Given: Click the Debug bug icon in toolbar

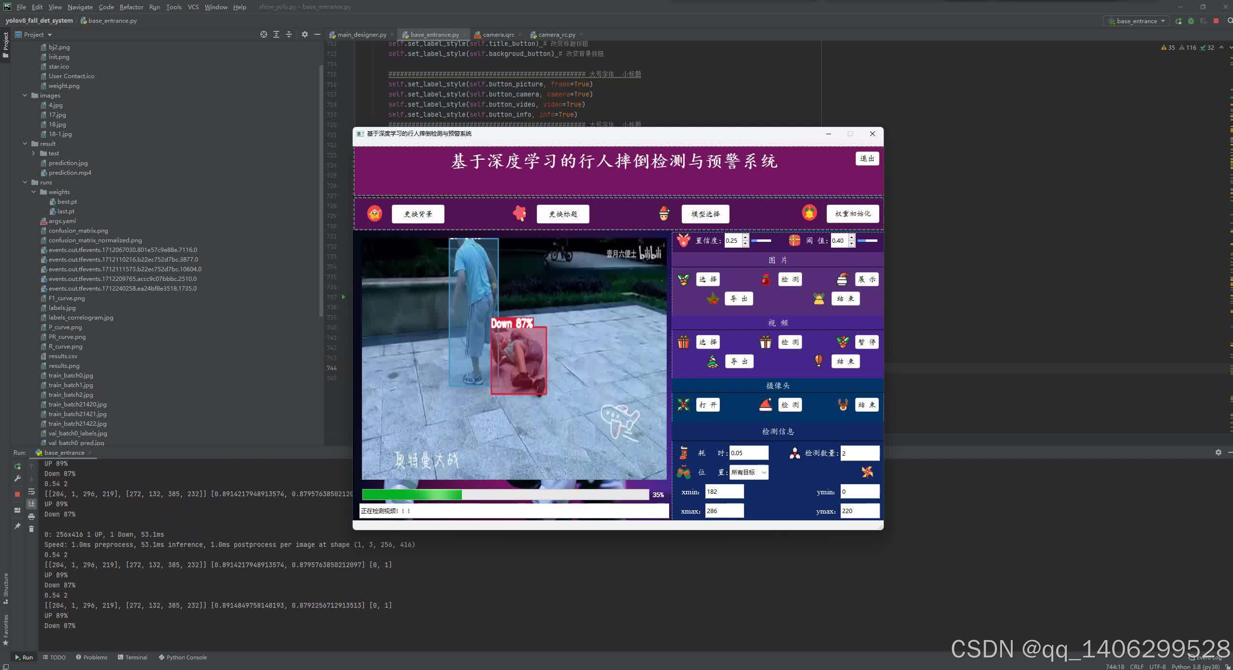Looking at the screenshot, I should coord(1191,21).
